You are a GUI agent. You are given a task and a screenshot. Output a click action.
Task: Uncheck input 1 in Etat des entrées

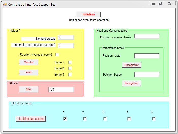tap(65, 119)
